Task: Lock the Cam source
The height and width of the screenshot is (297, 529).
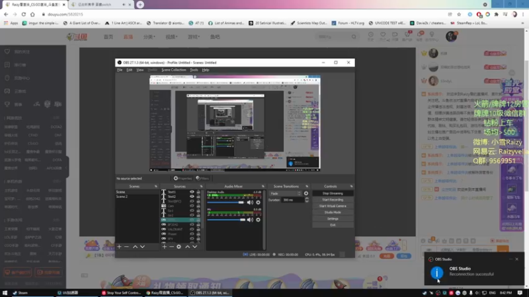Action: tap(198, 206)
